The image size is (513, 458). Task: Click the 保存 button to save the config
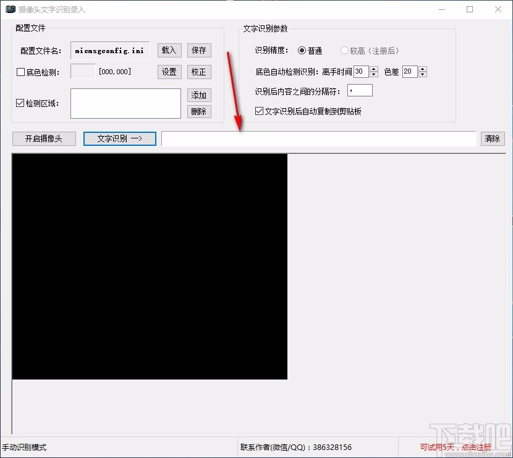coord(199,50)
